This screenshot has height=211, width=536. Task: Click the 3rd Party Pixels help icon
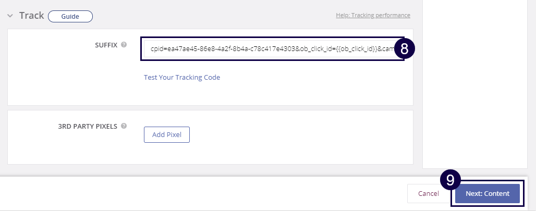point(124,126)
